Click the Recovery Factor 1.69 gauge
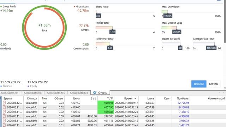 click(110, 48)
